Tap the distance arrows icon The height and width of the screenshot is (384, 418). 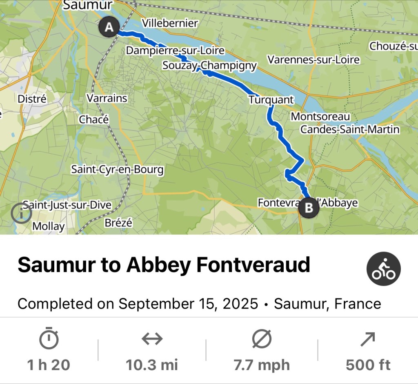152,339
